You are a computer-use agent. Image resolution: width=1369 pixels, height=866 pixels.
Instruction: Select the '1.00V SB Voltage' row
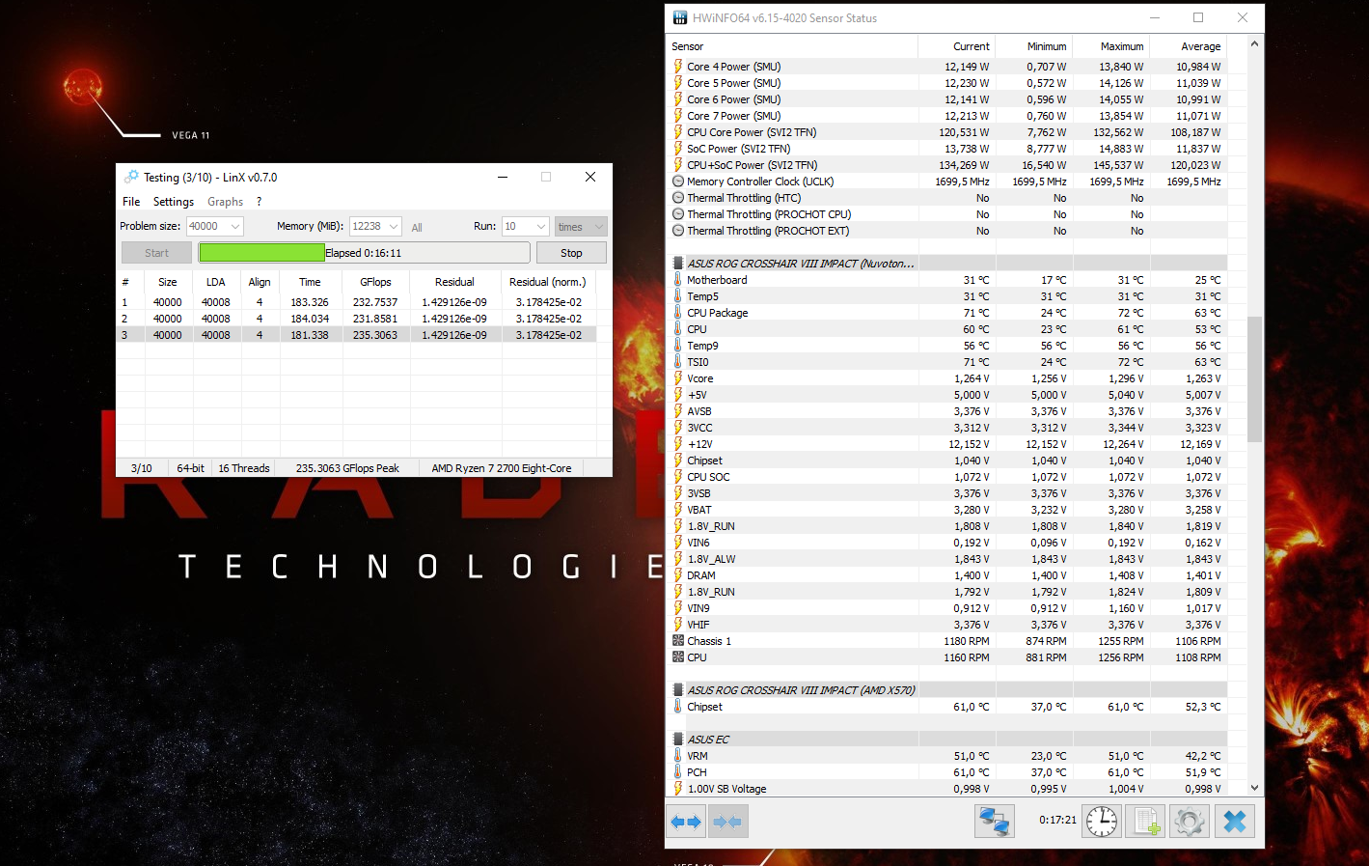[947, 789]
